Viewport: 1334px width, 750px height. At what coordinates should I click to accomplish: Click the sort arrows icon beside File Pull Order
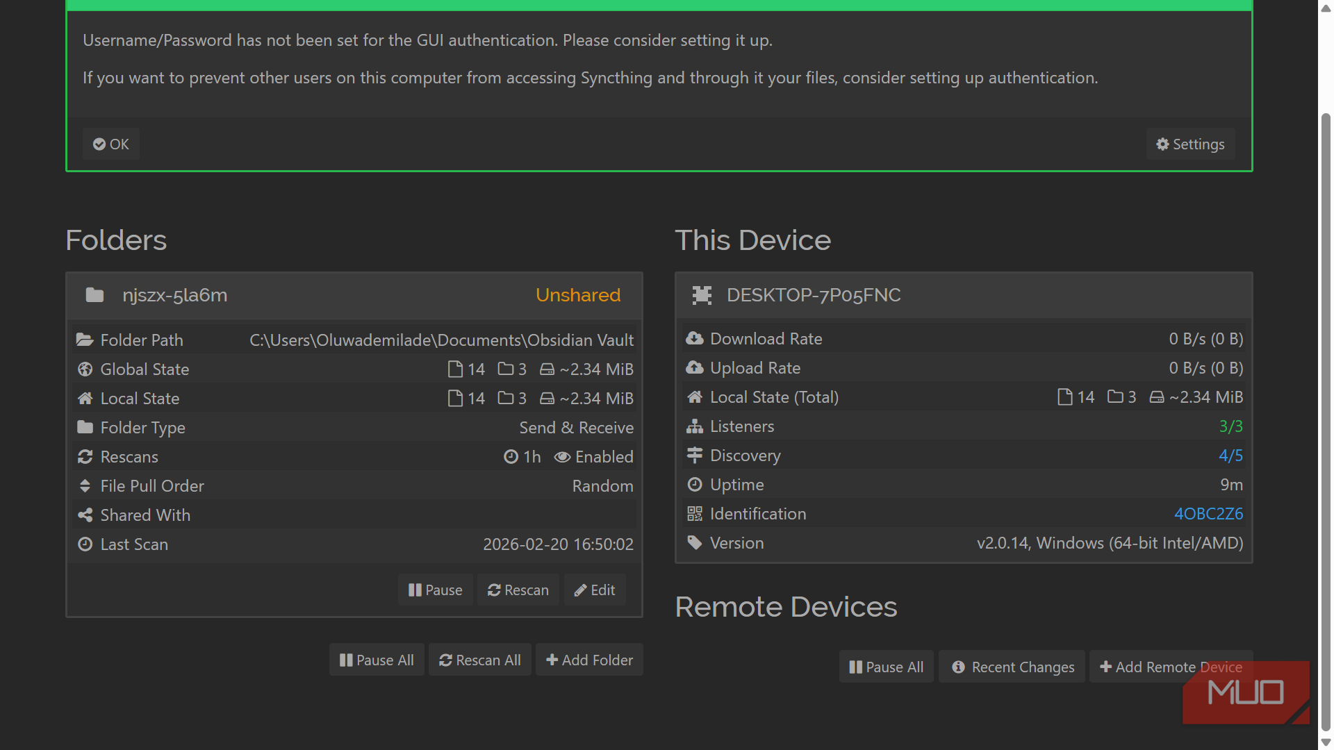click(x=85, y=485)
